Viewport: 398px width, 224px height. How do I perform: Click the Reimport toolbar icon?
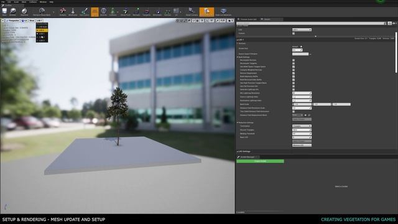tap(24, 12)
